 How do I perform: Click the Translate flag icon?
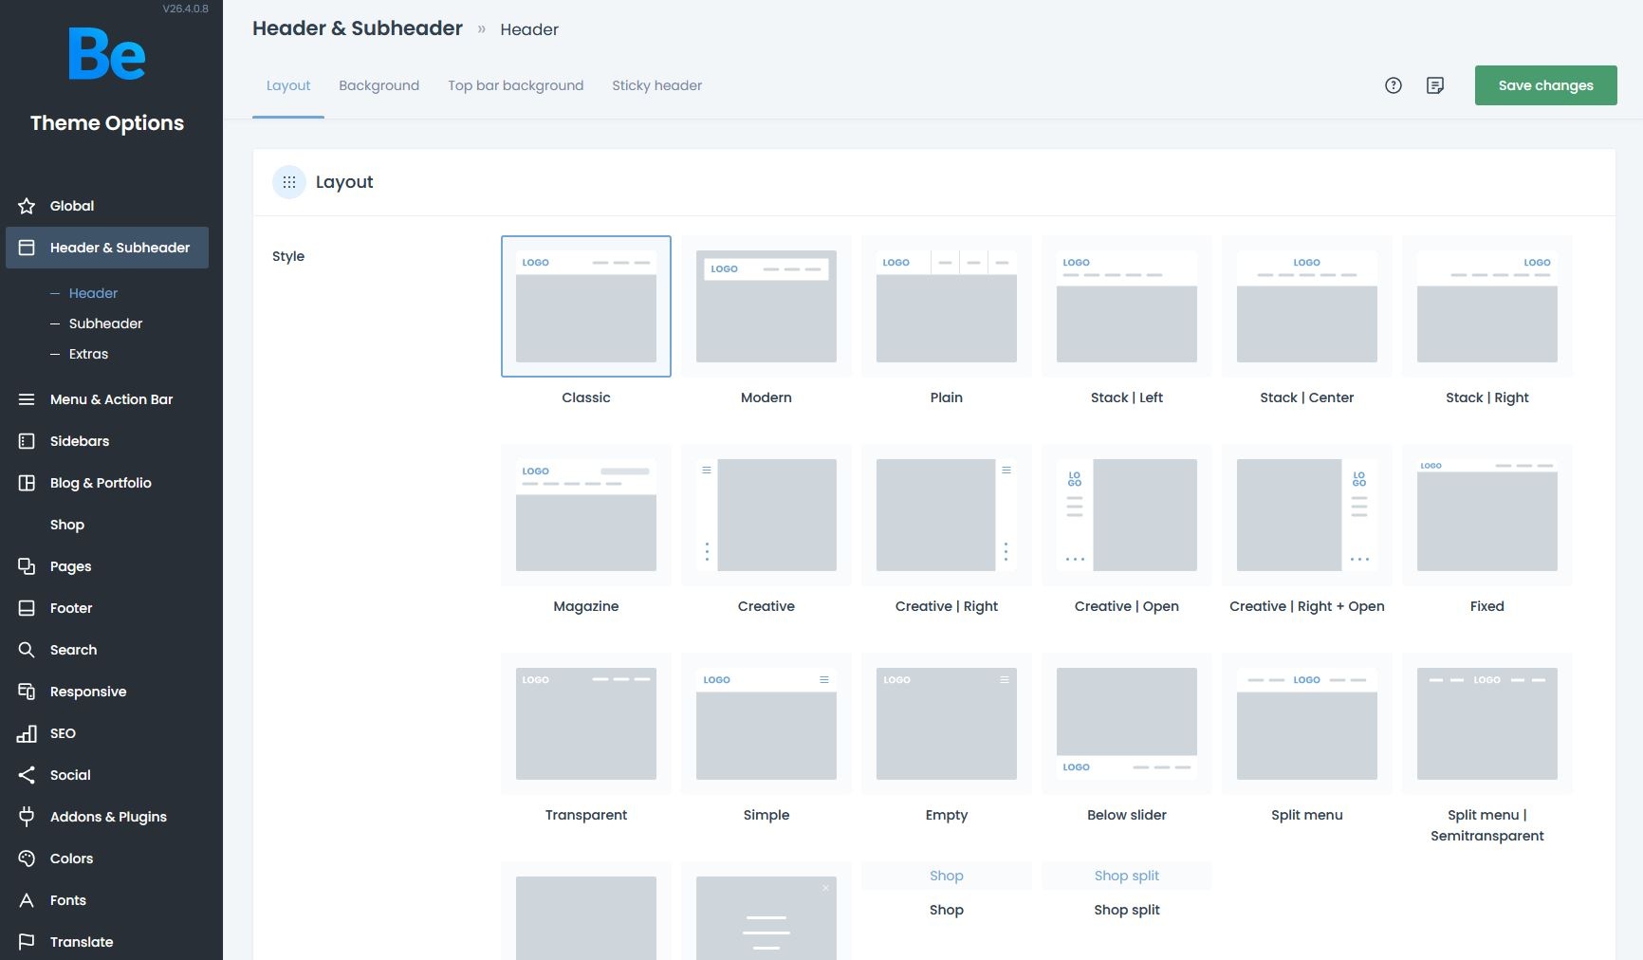(27, 942)
